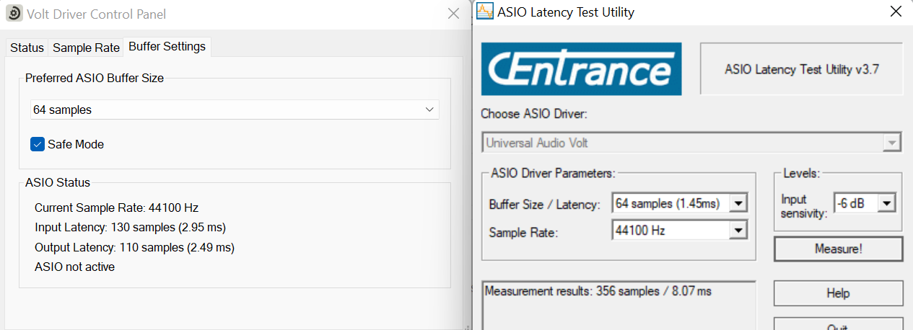Click the ASIO Latency Test Utility v3.7 label
Viewport: 913px width, 330px height.
pos(802,69)
